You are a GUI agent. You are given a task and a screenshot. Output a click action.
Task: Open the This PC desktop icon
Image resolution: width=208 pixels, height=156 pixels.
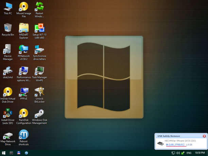(8, 9)
